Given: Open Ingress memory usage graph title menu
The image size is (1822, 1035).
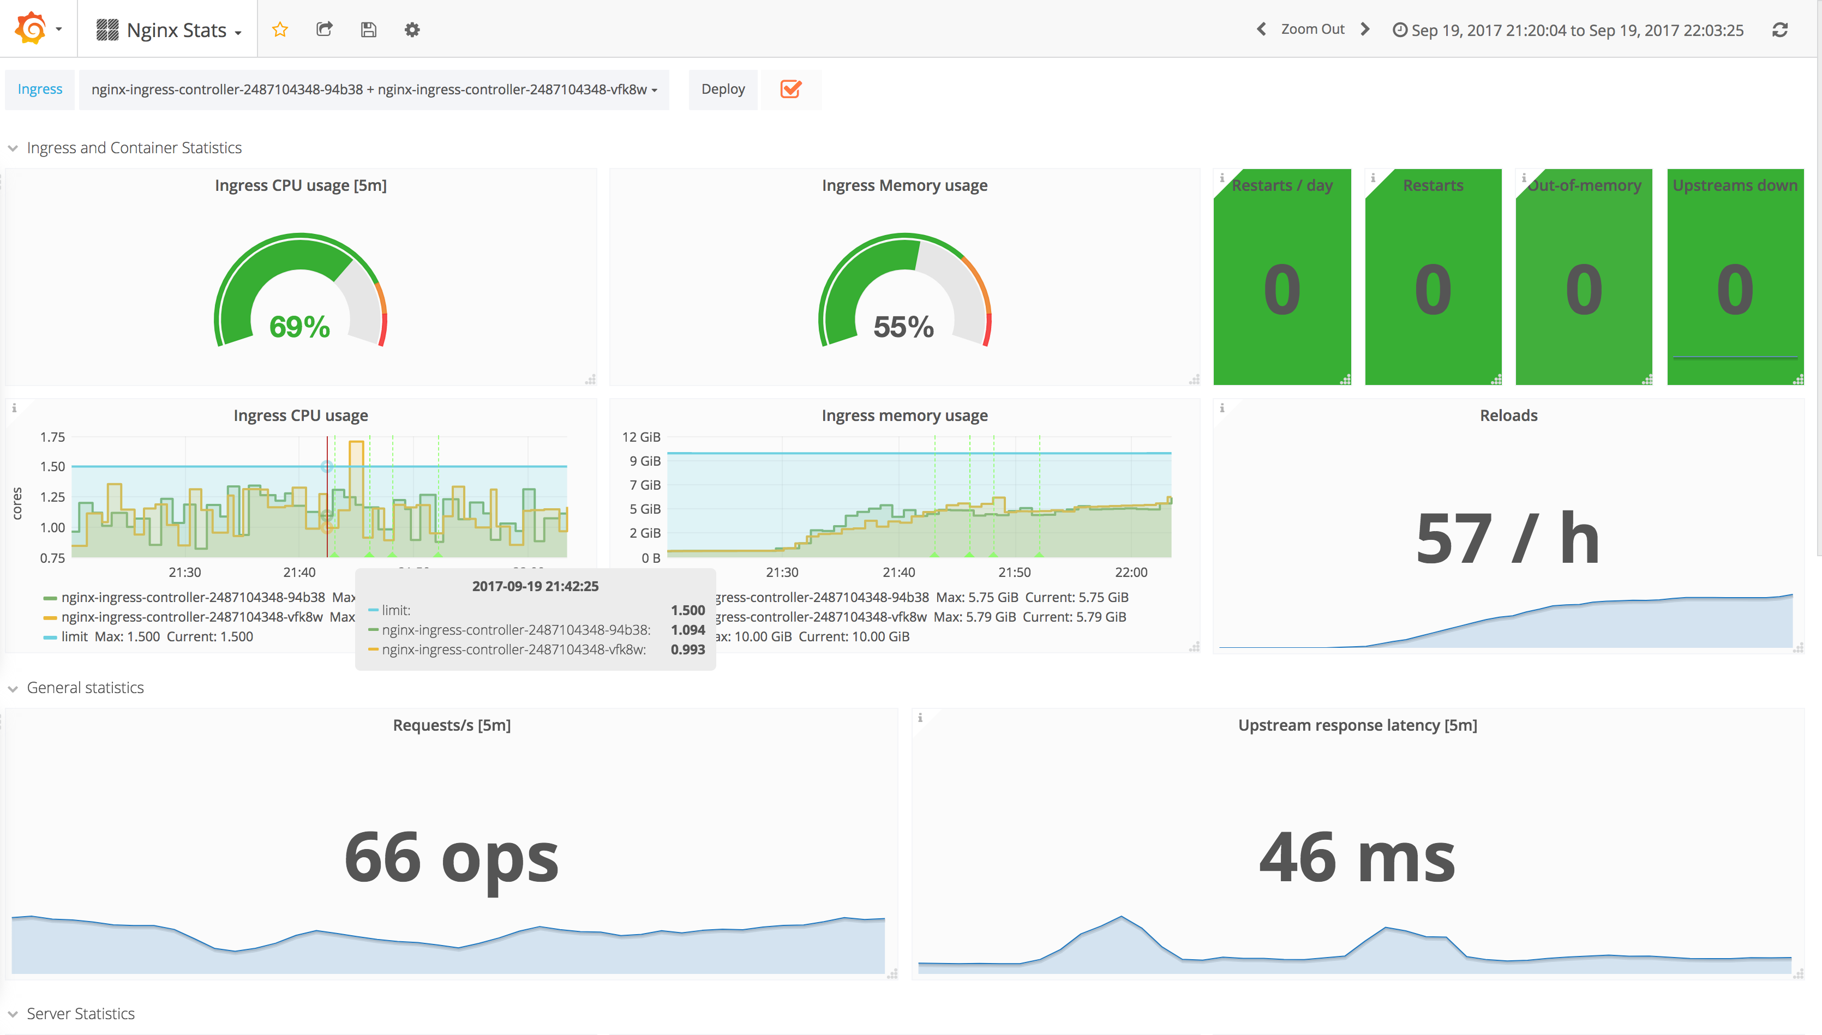Looking at the screenshot, I should (904, 415).
